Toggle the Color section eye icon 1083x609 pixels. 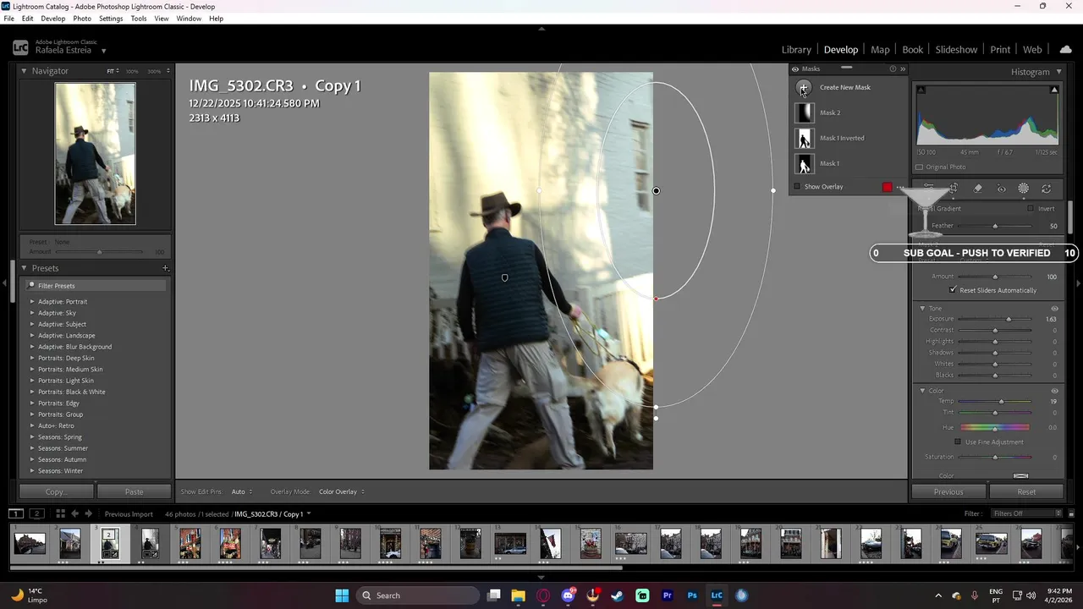tap(1054, 391)
